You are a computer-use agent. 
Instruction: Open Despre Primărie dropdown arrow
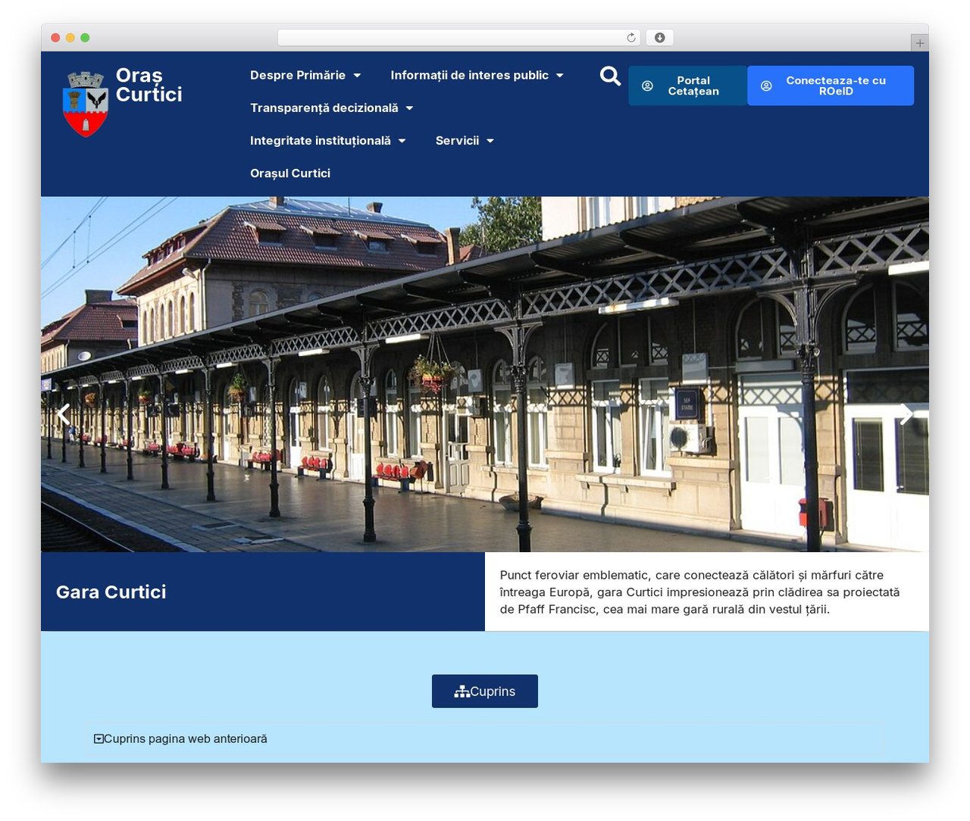[357, 76]
